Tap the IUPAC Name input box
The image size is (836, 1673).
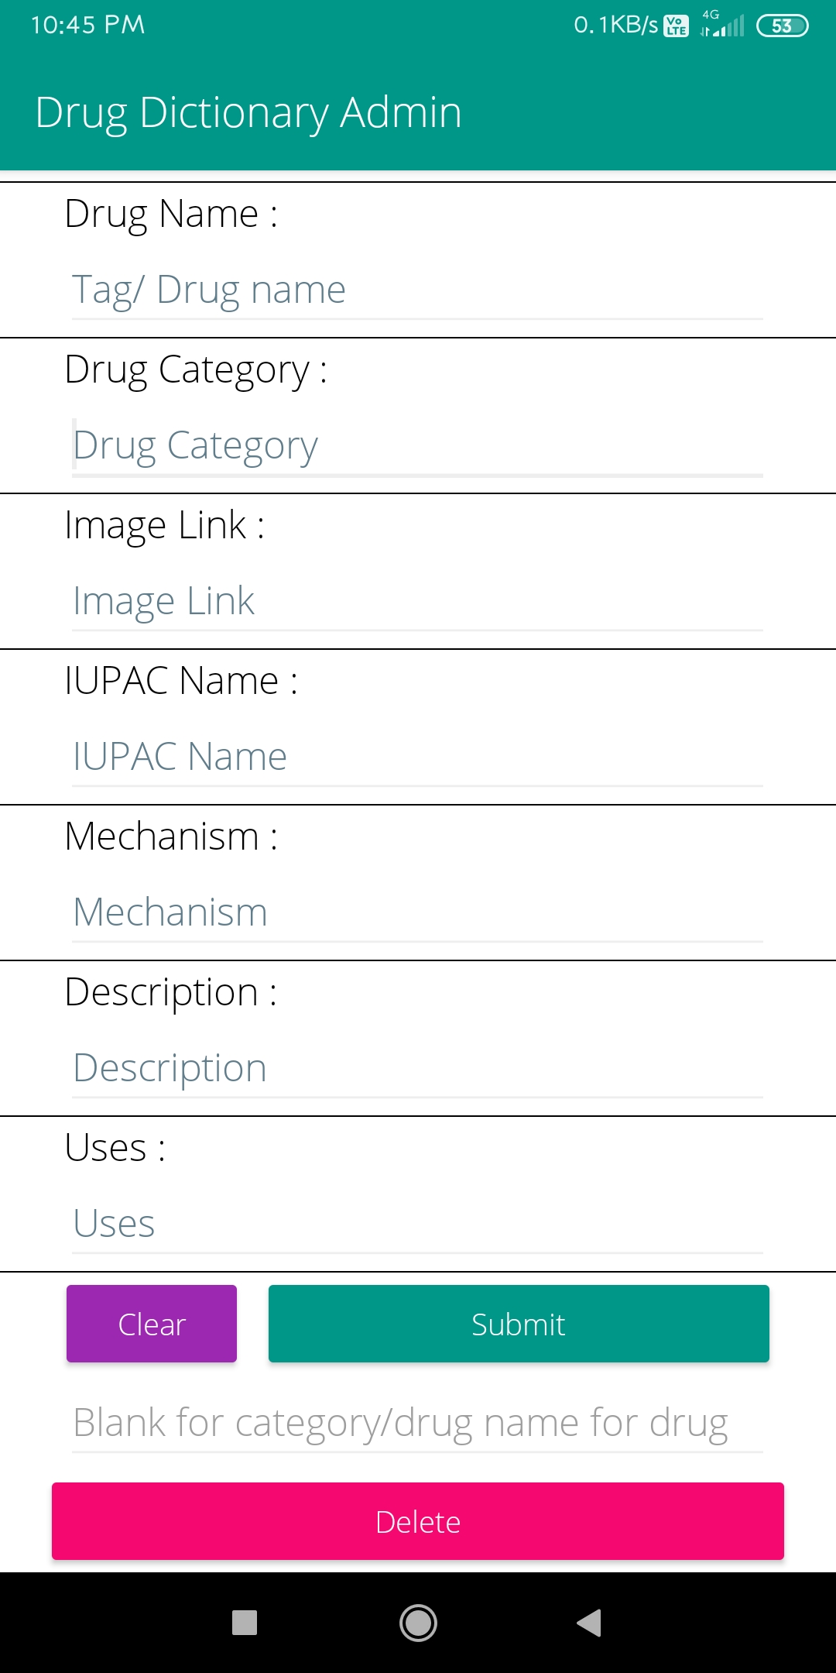417,757
